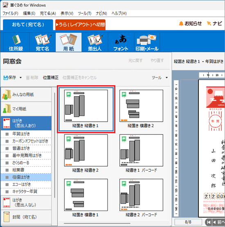This screenshot has width=225, height=227.
Task: Open the 印刷・メール toolbar icon
Action: click(147, 42)
